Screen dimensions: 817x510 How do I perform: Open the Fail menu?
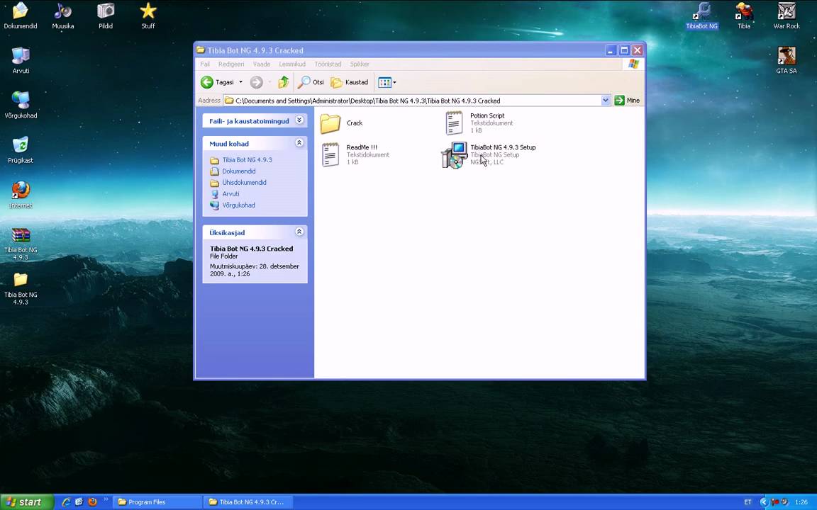(x=205, y=64)
